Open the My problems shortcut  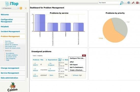(10, 53)
